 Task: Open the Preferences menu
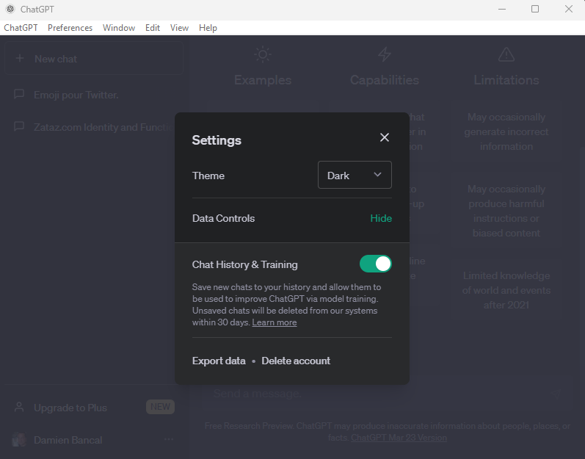70,28
